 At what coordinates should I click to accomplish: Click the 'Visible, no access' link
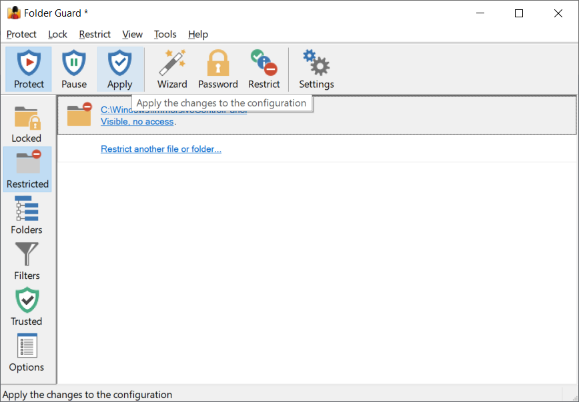tap(137, 122)
